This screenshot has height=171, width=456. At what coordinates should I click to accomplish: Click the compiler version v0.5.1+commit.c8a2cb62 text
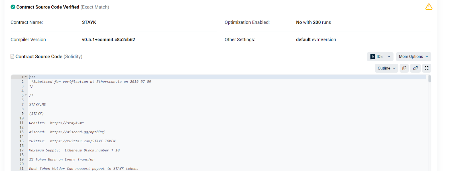pos(108,40)
